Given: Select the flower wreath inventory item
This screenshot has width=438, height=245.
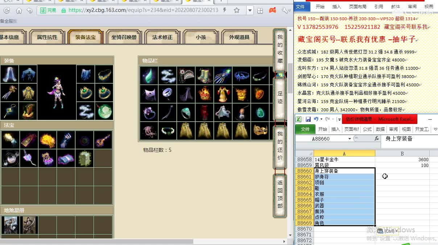Looking at the screenshot, I should pyautogui.click(x=168, y=131).
